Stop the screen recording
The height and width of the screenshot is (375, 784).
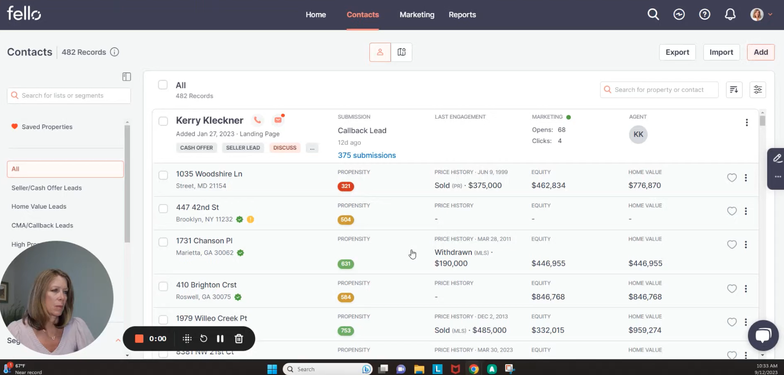(x=139, y=339)
